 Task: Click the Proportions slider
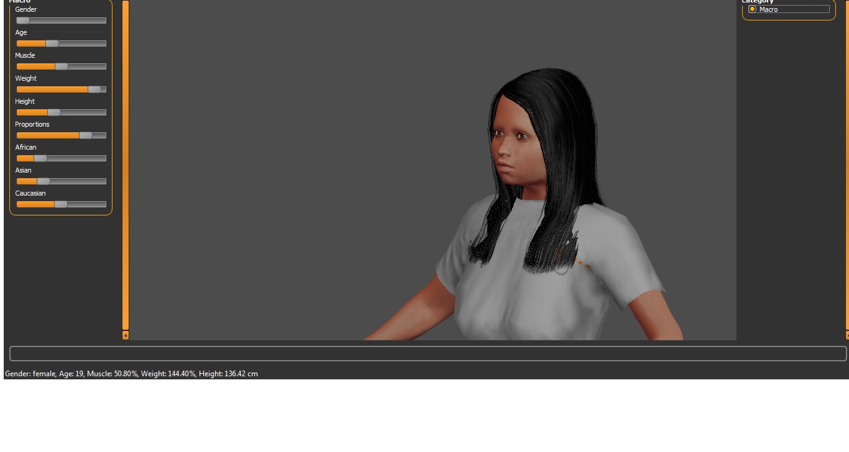click(x=61, y=135)
